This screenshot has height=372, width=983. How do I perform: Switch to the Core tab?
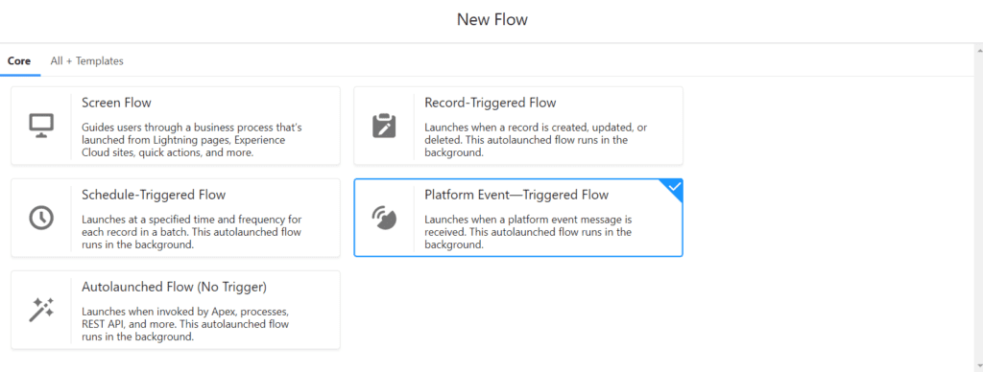19,60
